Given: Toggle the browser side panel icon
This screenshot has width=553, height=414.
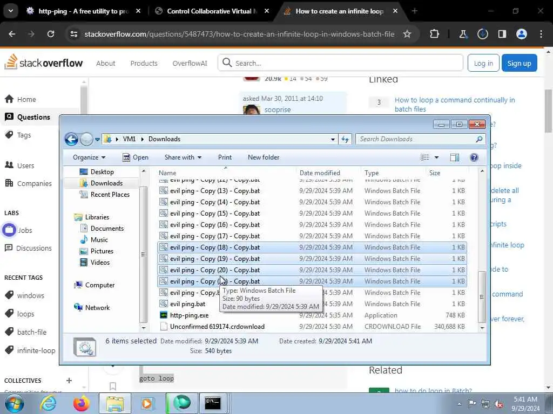Looking at the screenshot, I should click(502, 34).
